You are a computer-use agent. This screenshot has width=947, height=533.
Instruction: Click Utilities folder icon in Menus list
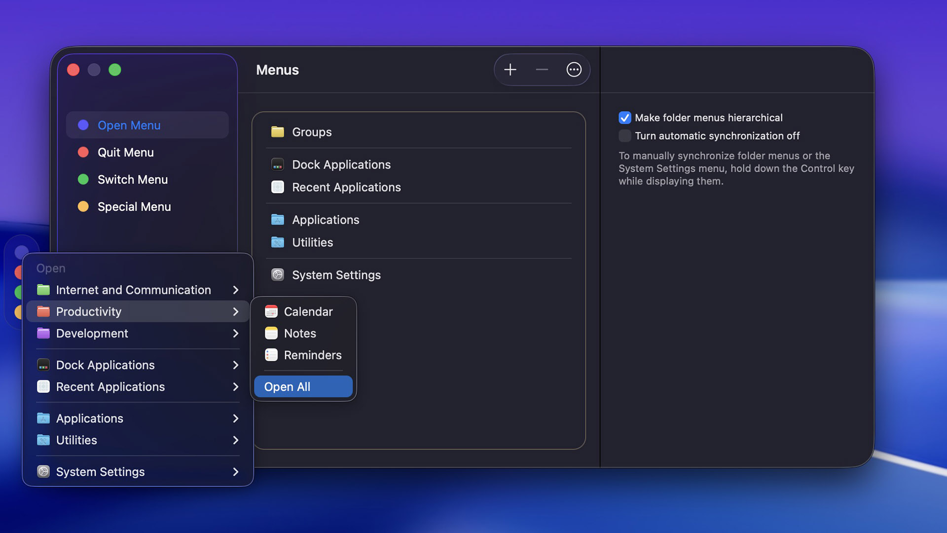[278, 242]
